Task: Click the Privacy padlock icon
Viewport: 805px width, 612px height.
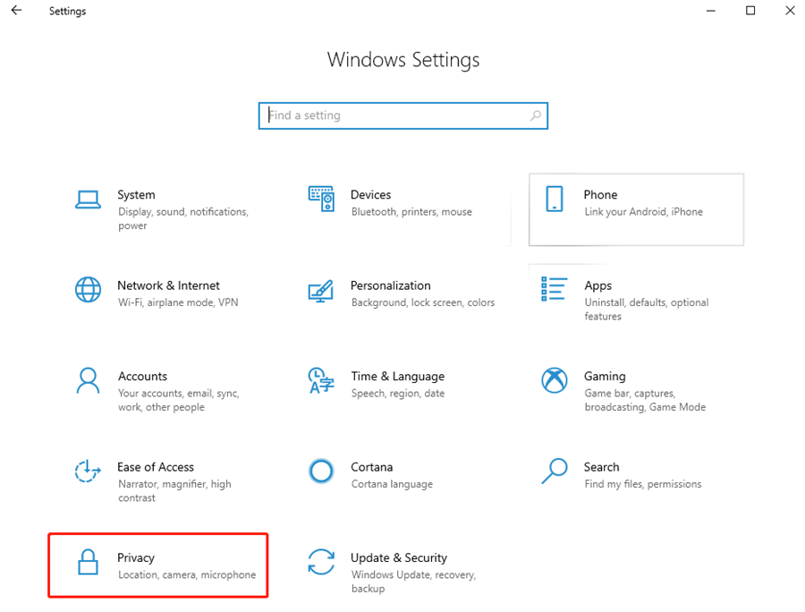Action: pos(88,562)
